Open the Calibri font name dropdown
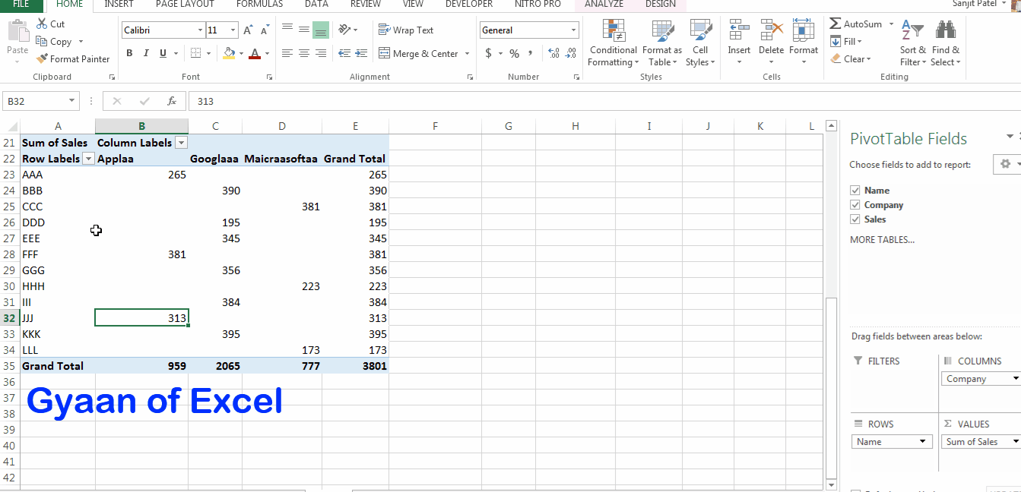 [201, 30]
